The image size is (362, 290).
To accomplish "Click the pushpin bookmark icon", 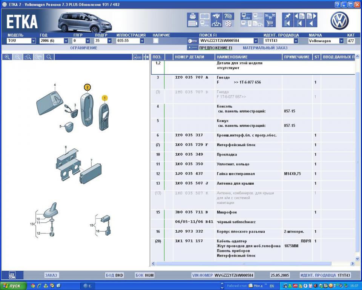I will [x=287, y=16].
